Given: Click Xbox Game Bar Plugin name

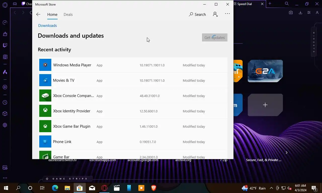Looking at the screenshot, I should click(x=72, y=126).
